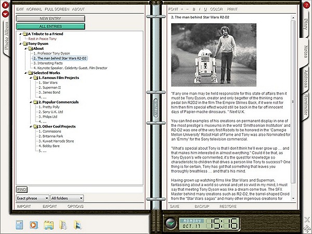Open the Photo Album side tab

pos(7,36)
